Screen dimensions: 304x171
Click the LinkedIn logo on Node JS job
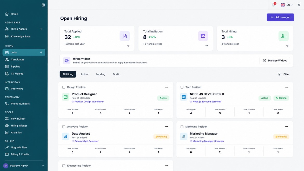pyautogui.click(x=184, y=97)
